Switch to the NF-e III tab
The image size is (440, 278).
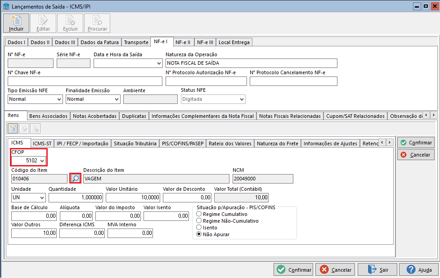pyautogui.click(x=205, y=42)
